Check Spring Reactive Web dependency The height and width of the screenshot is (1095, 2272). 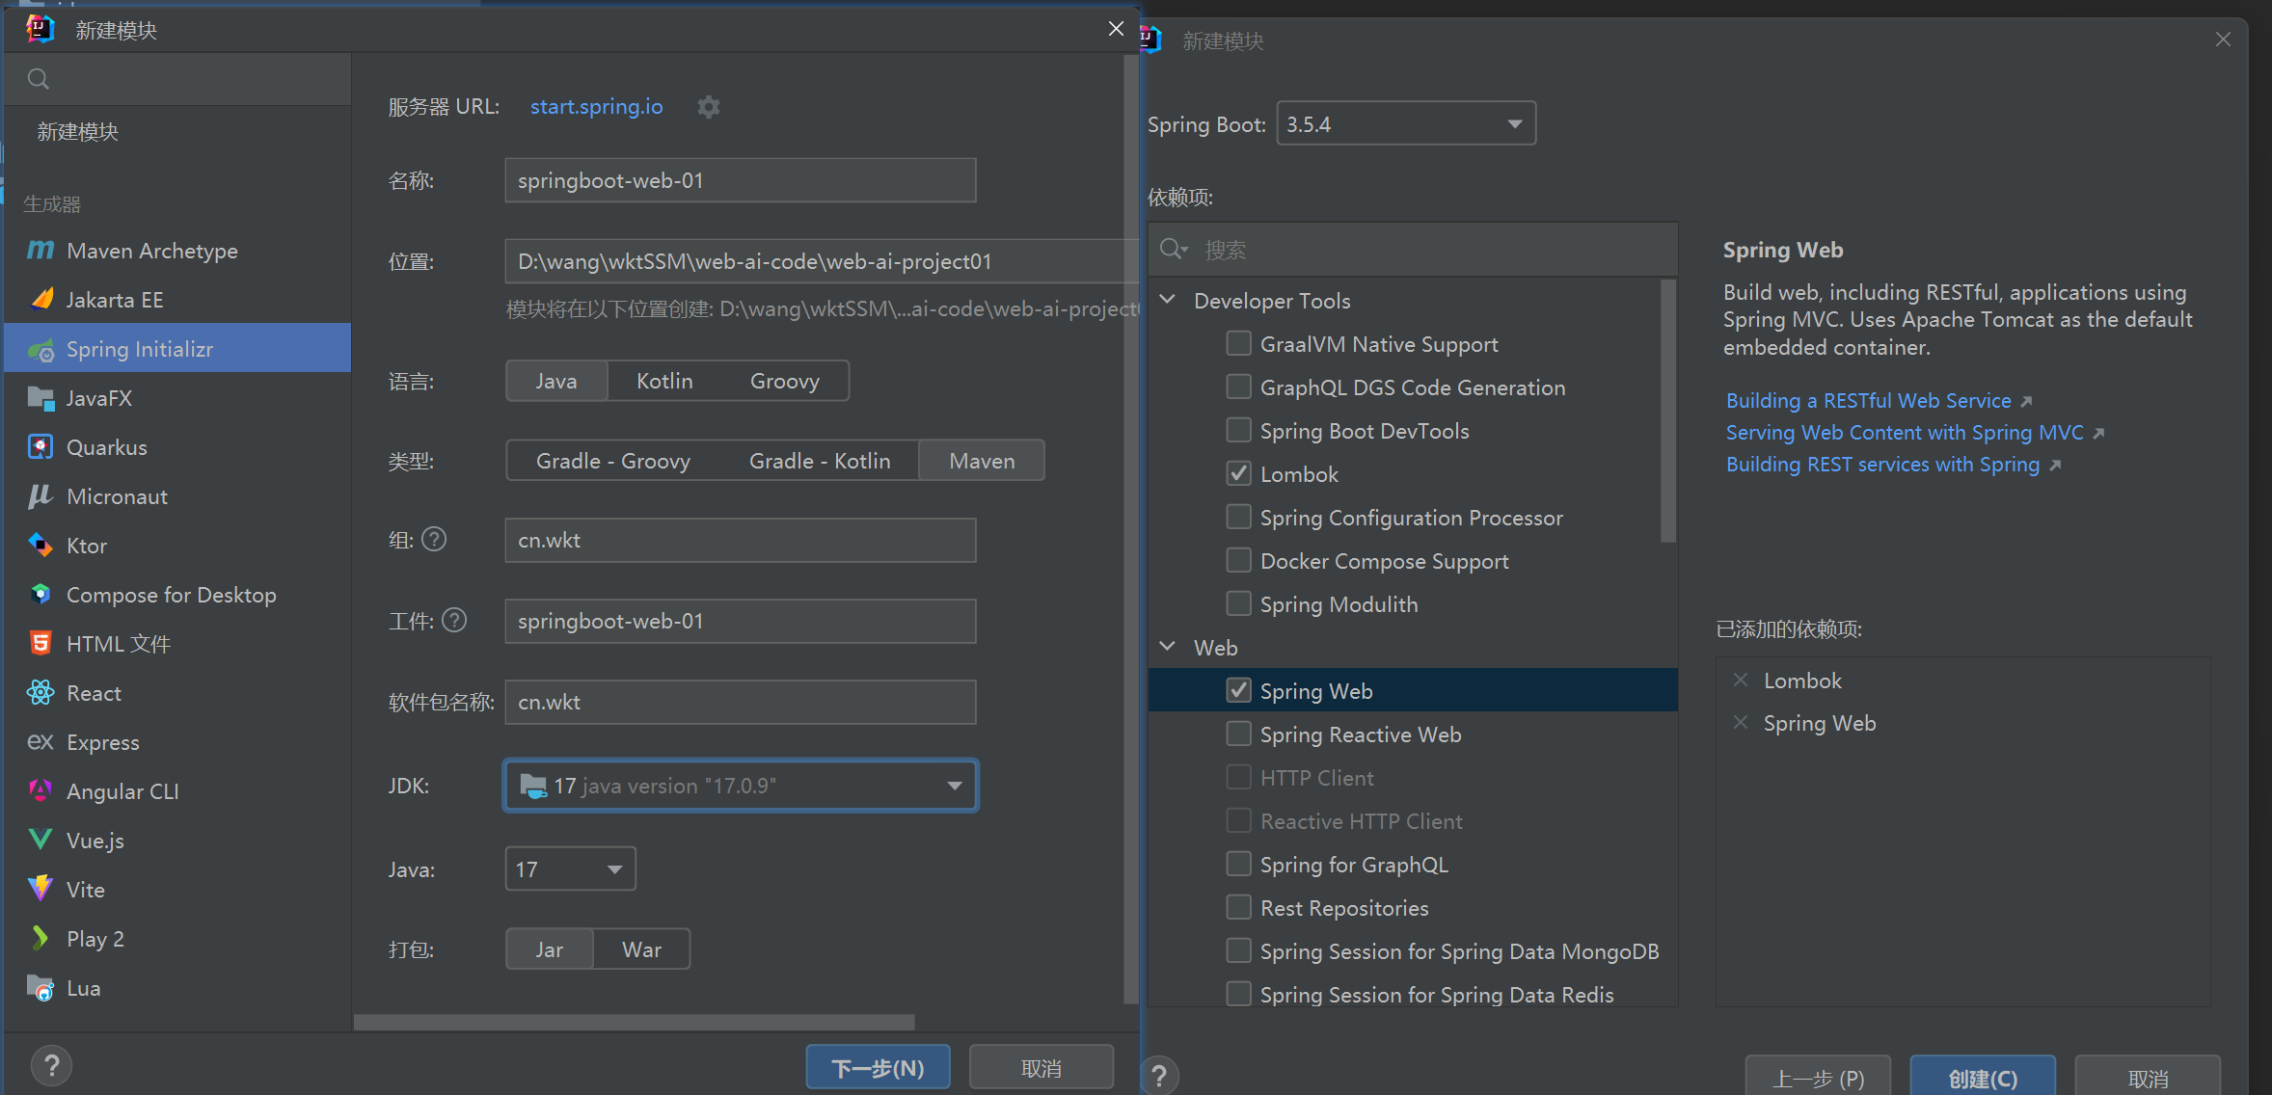pos(1238,734)
